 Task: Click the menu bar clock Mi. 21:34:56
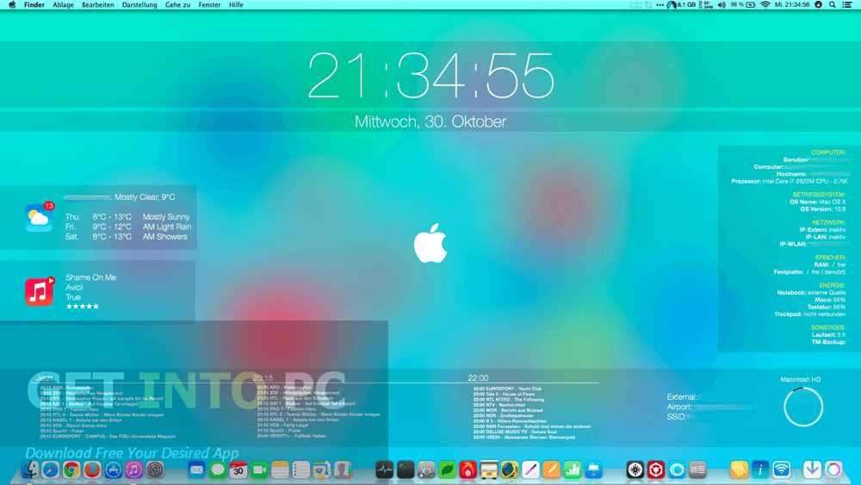click(x=792, y=4)
